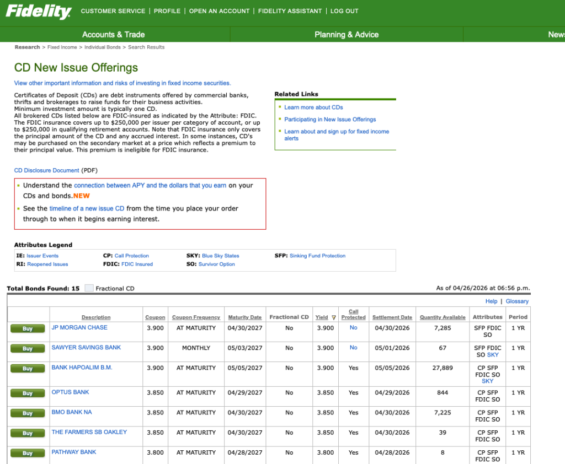
Task: Open the Planning & Advice menu
Action: tap(346, 34)
